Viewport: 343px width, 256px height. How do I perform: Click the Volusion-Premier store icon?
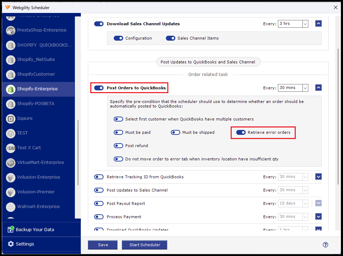10,192
